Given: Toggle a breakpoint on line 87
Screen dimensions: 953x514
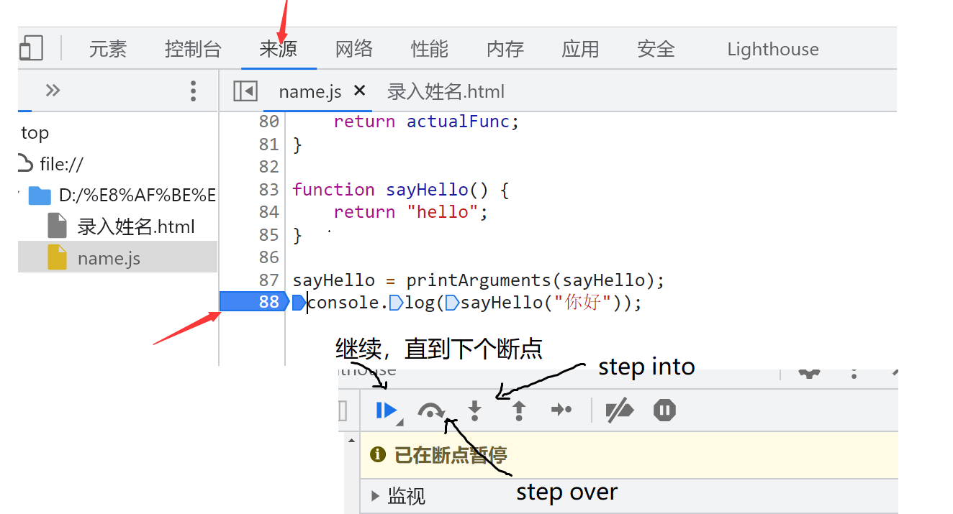Looking at the screenshot, I should [x=267, y=280].
